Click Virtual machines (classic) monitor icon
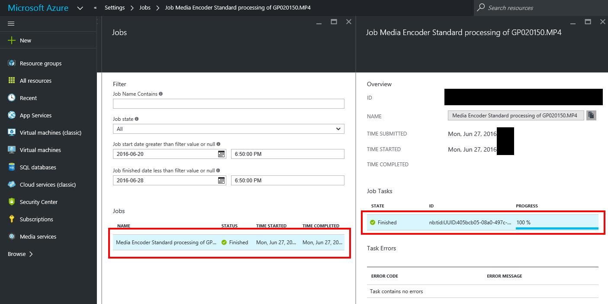Viewport: 608px width, 304px height. click(x=12, y=133)
